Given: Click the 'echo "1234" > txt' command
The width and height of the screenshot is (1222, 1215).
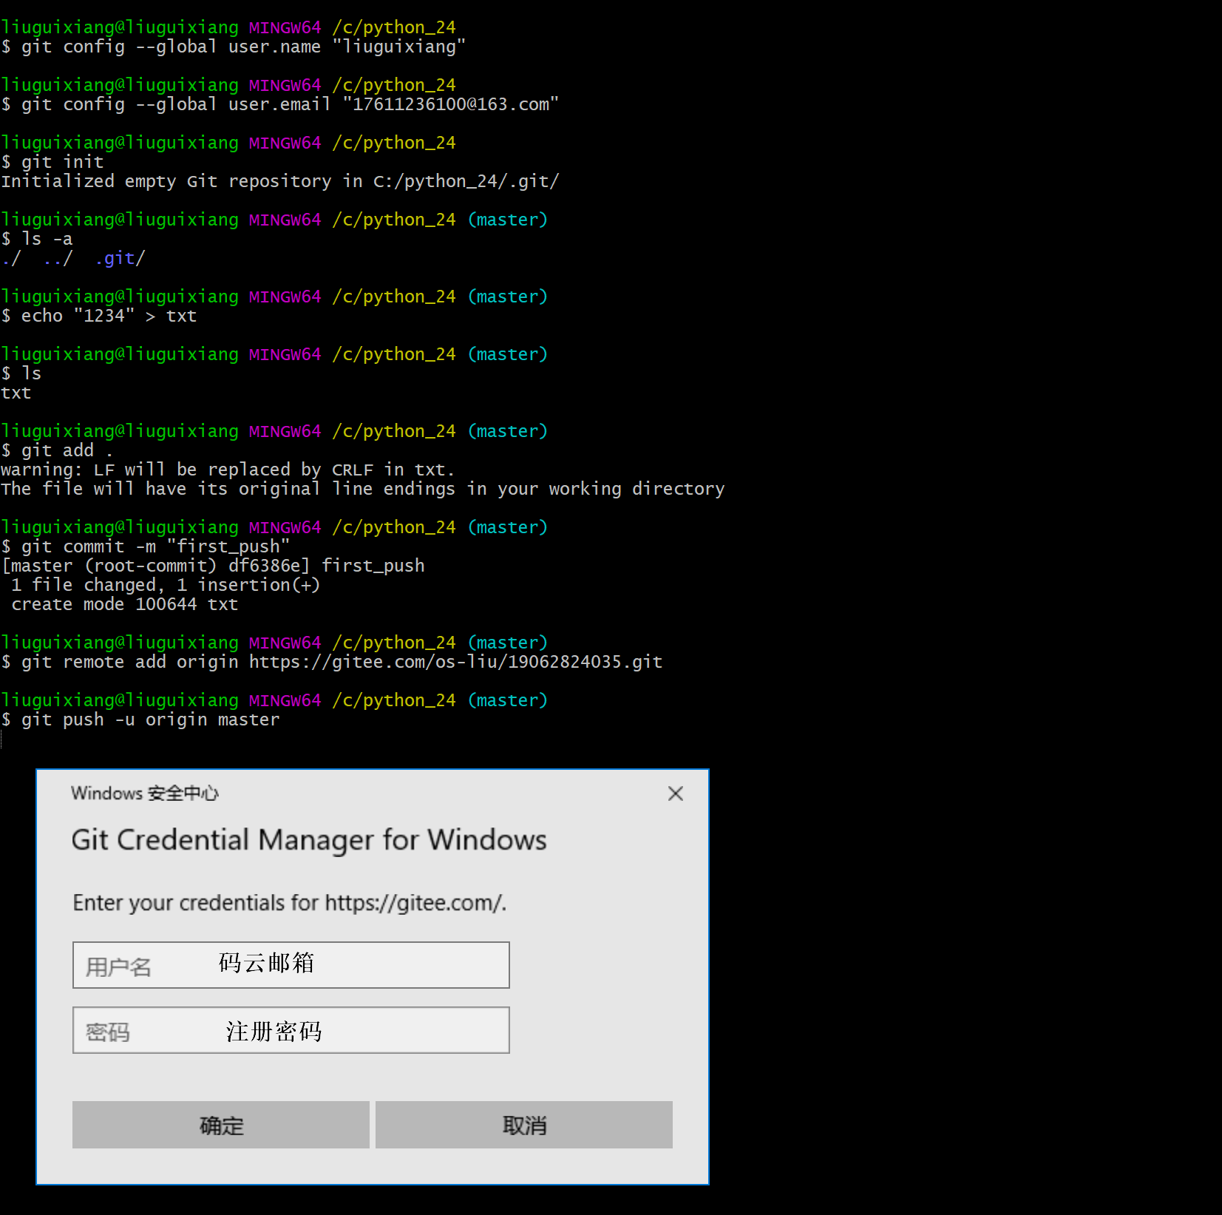Looking at the screenshot, I should [x=99, y=316].
